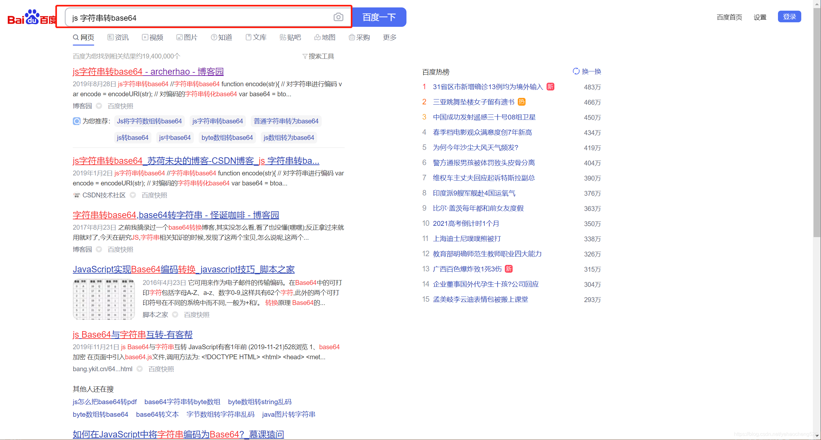Click Base64 table thumbnail image
Screen dimensions: 821x440
104,299
